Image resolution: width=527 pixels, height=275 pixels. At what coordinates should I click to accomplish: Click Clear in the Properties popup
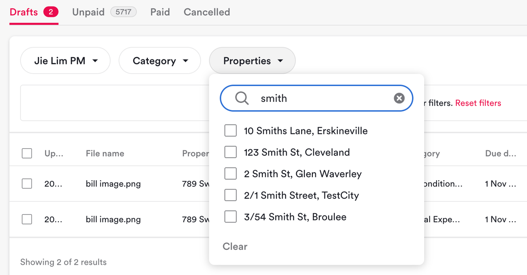[x=235, y=246]
